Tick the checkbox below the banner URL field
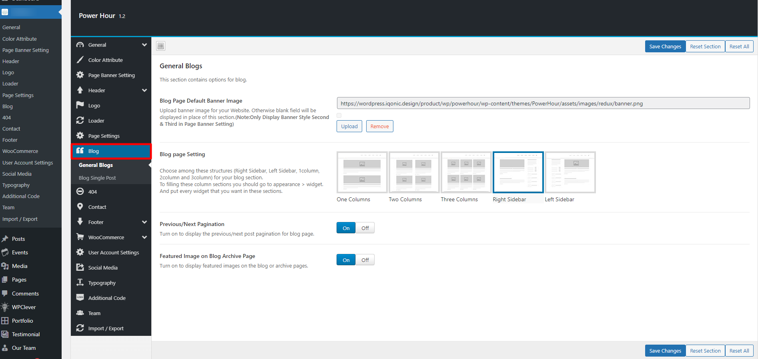 [339, 115]
